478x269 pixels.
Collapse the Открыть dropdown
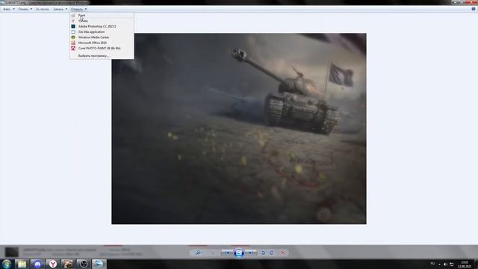click(78, 9)
